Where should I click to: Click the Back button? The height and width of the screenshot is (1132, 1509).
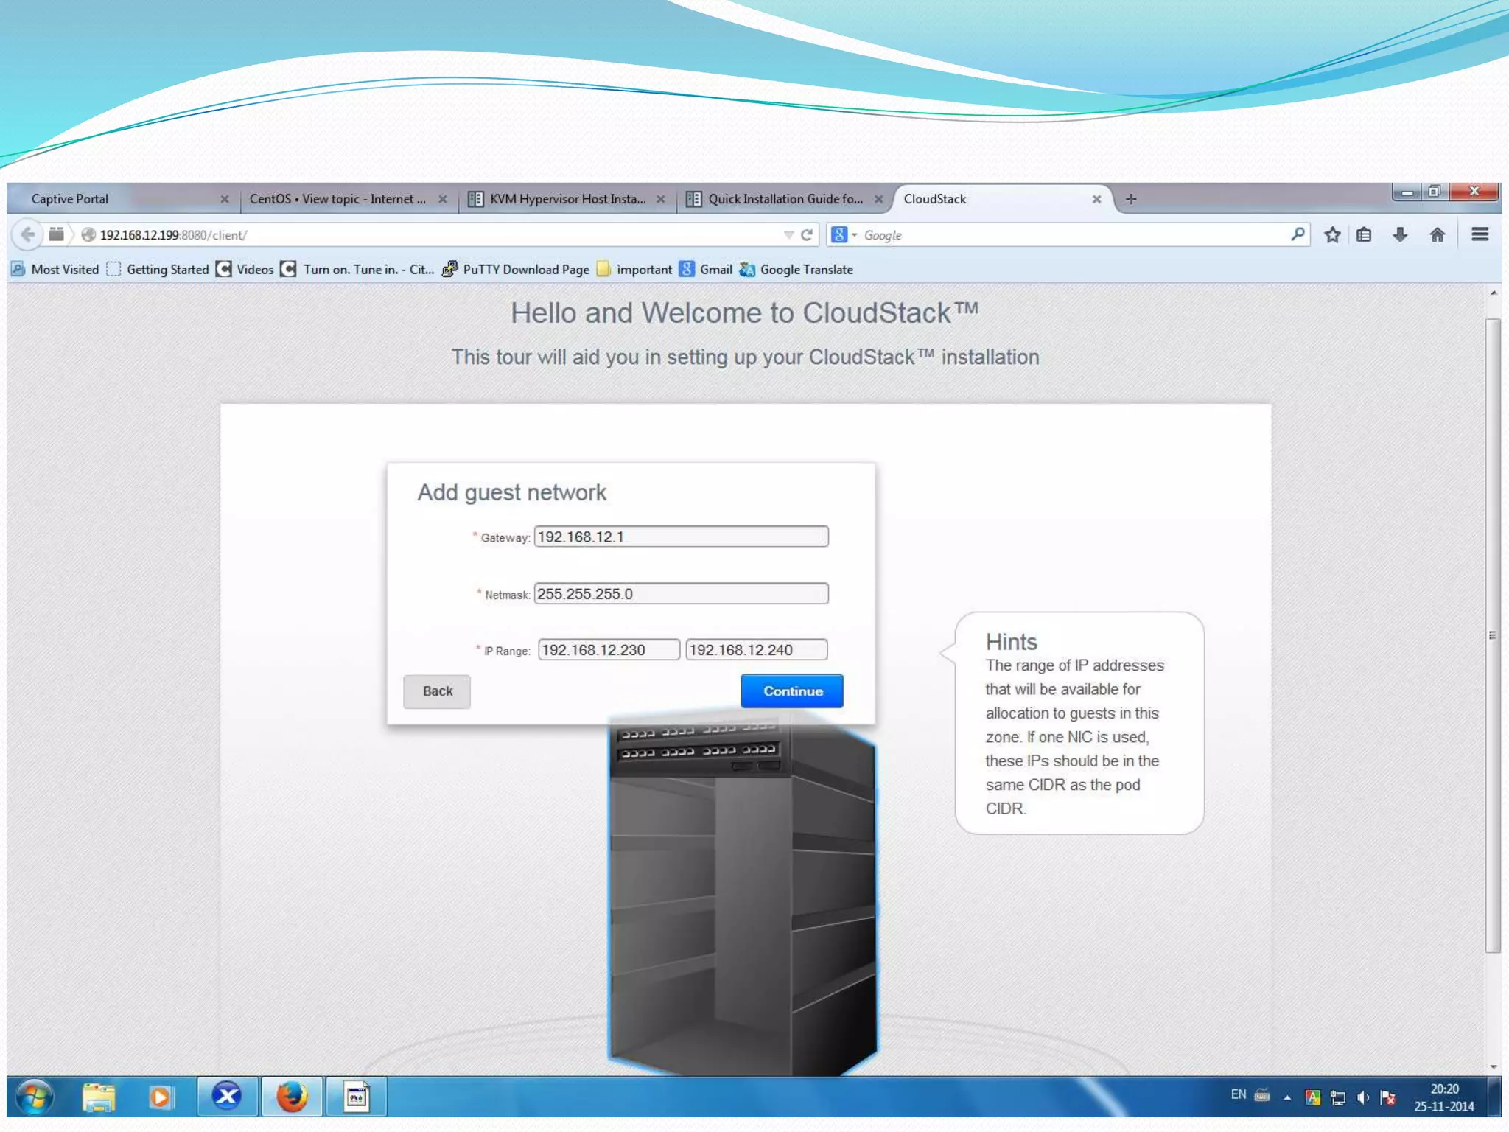[x=437, y=691]
